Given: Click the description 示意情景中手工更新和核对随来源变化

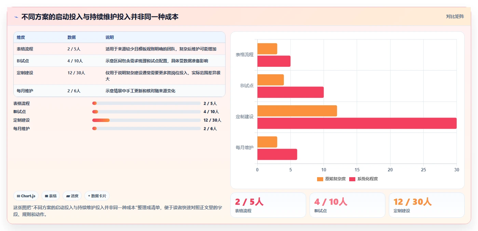Looking at the screenshot, I should point(140,91).
